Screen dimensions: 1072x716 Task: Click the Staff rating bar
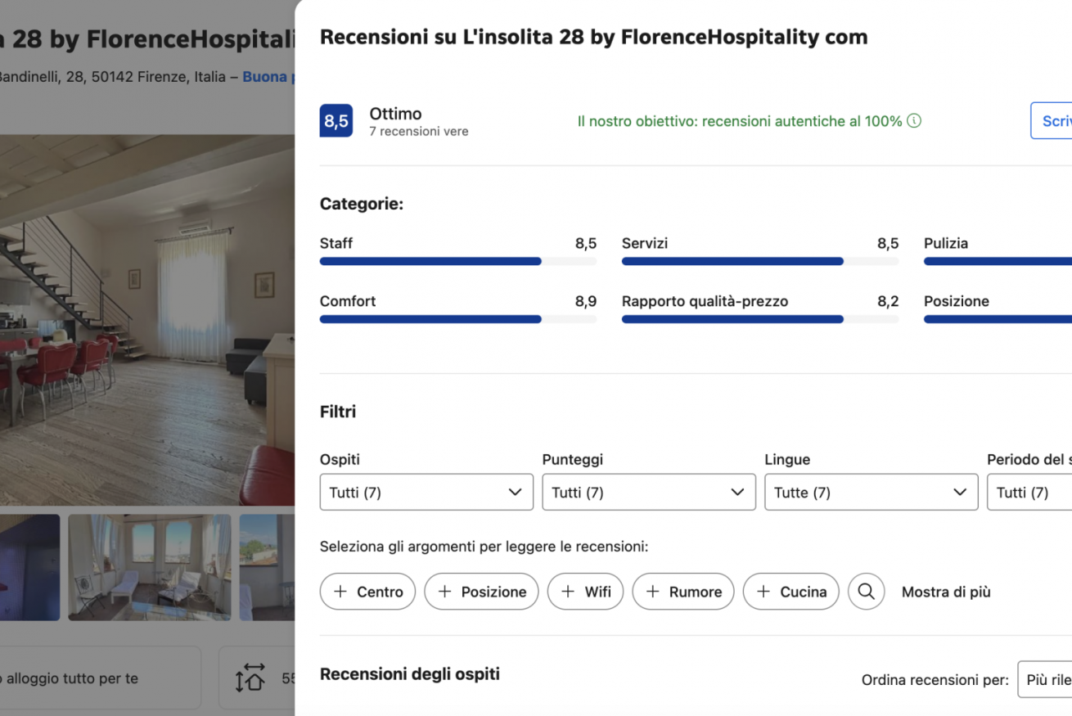(x=458, y=261)
